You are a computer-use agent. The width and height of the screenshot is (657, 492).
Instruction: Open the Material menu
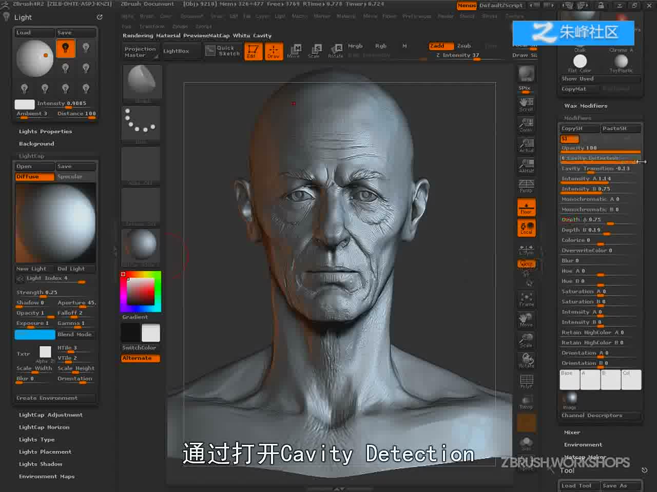tap(346, 16)
